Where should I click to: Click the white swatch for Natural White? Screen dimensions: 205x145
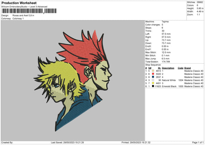coord(153,80)
